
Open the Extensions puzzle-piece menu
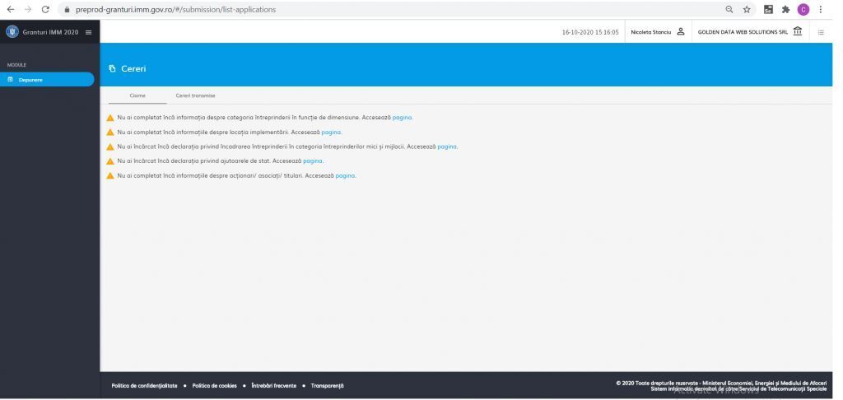tap(785, 9)
